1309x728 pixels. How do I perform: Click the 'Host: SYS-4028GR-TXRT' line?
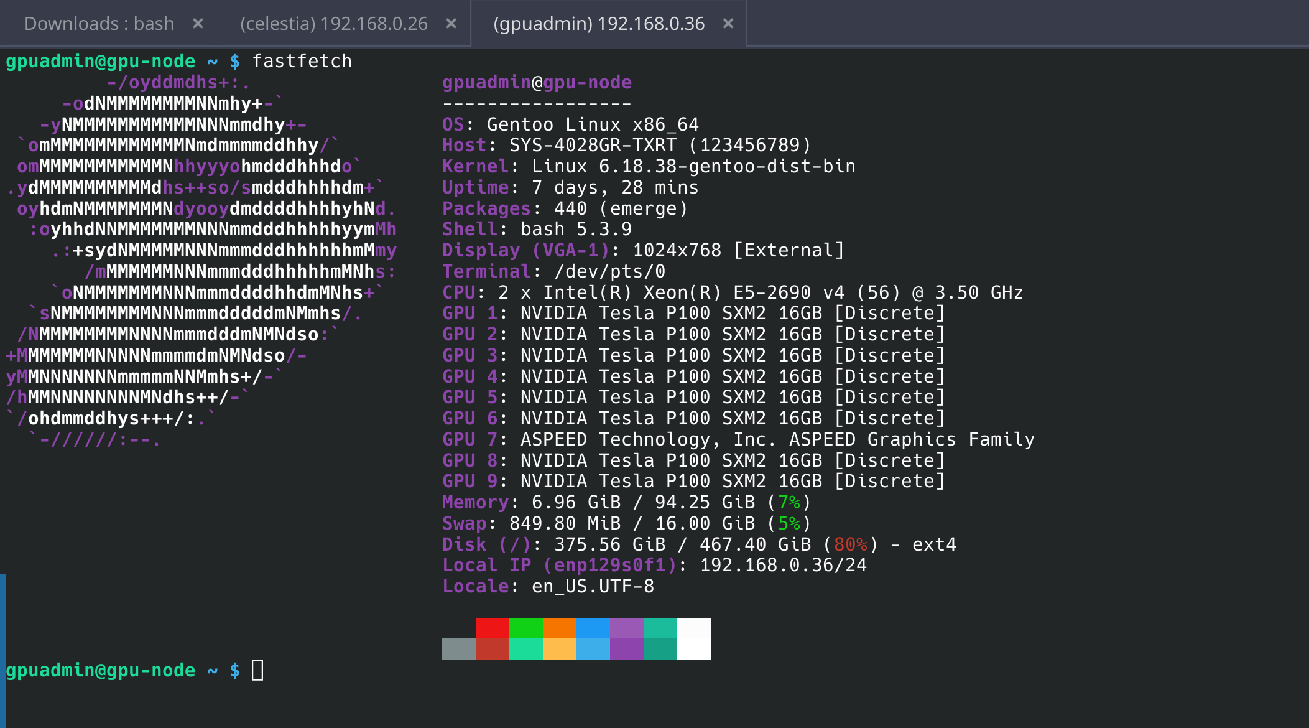627,145
